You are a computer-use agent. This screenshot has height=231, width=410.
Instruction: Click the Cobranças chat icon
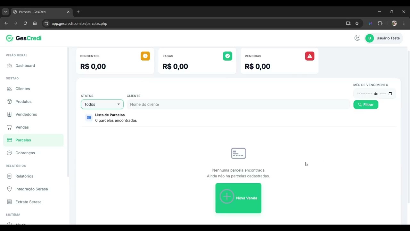(x=9, y=153)
